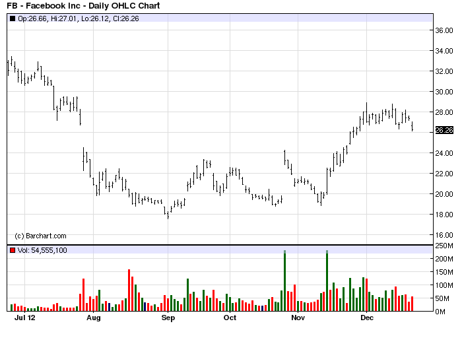Click the 250M volume axis label

click(444, 246)
